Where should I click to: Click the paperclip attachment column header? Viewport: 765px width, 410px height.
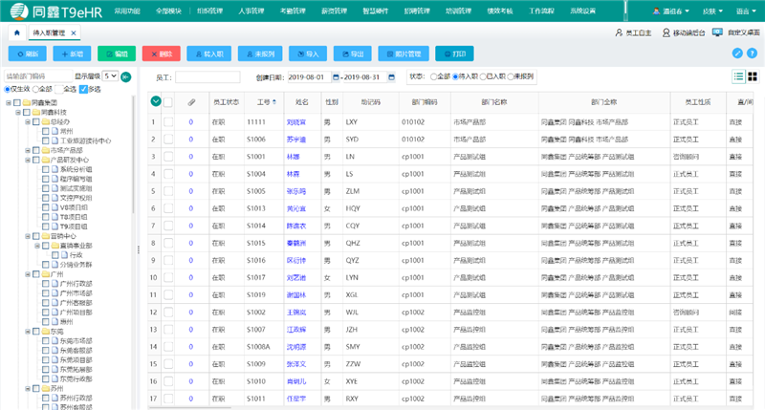[190, 101]
